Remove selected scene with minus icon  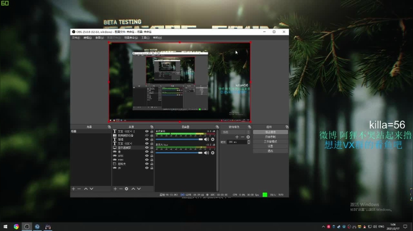click(x=79, y=189)
